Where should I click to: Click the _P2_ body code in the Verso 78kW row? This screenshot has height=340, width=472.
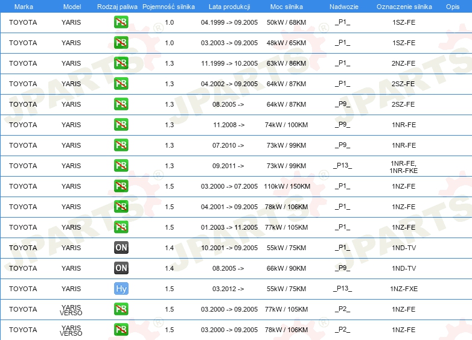pos(343,330)
